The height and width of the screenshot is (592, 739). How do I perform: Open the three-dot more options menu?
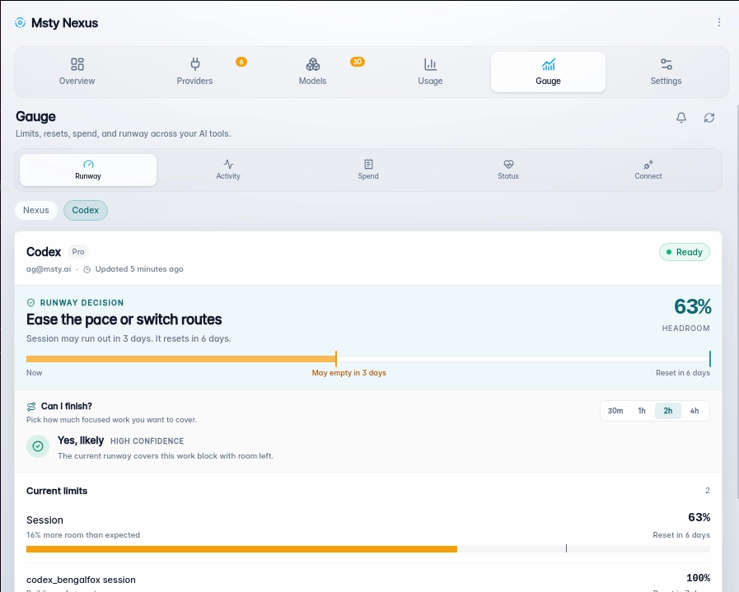pyautogui.click(x=718, y=22)
